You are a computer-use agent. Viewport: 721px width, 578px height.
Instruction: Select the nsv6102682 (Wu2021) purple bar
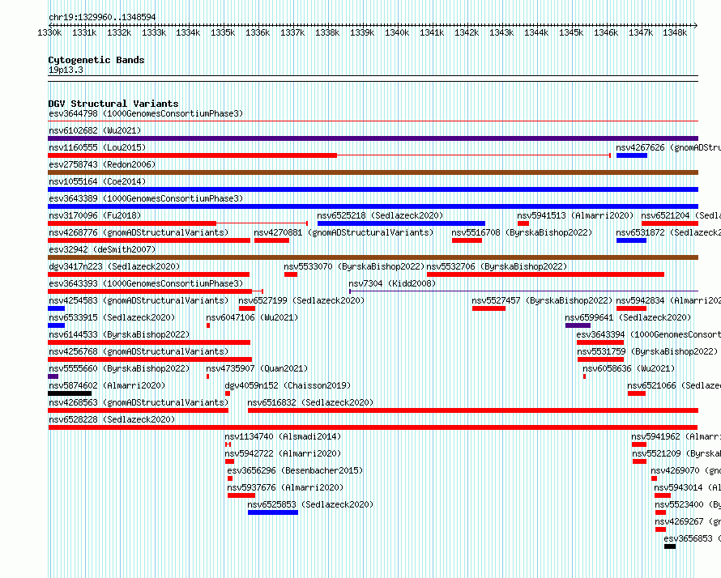point(373,138)
